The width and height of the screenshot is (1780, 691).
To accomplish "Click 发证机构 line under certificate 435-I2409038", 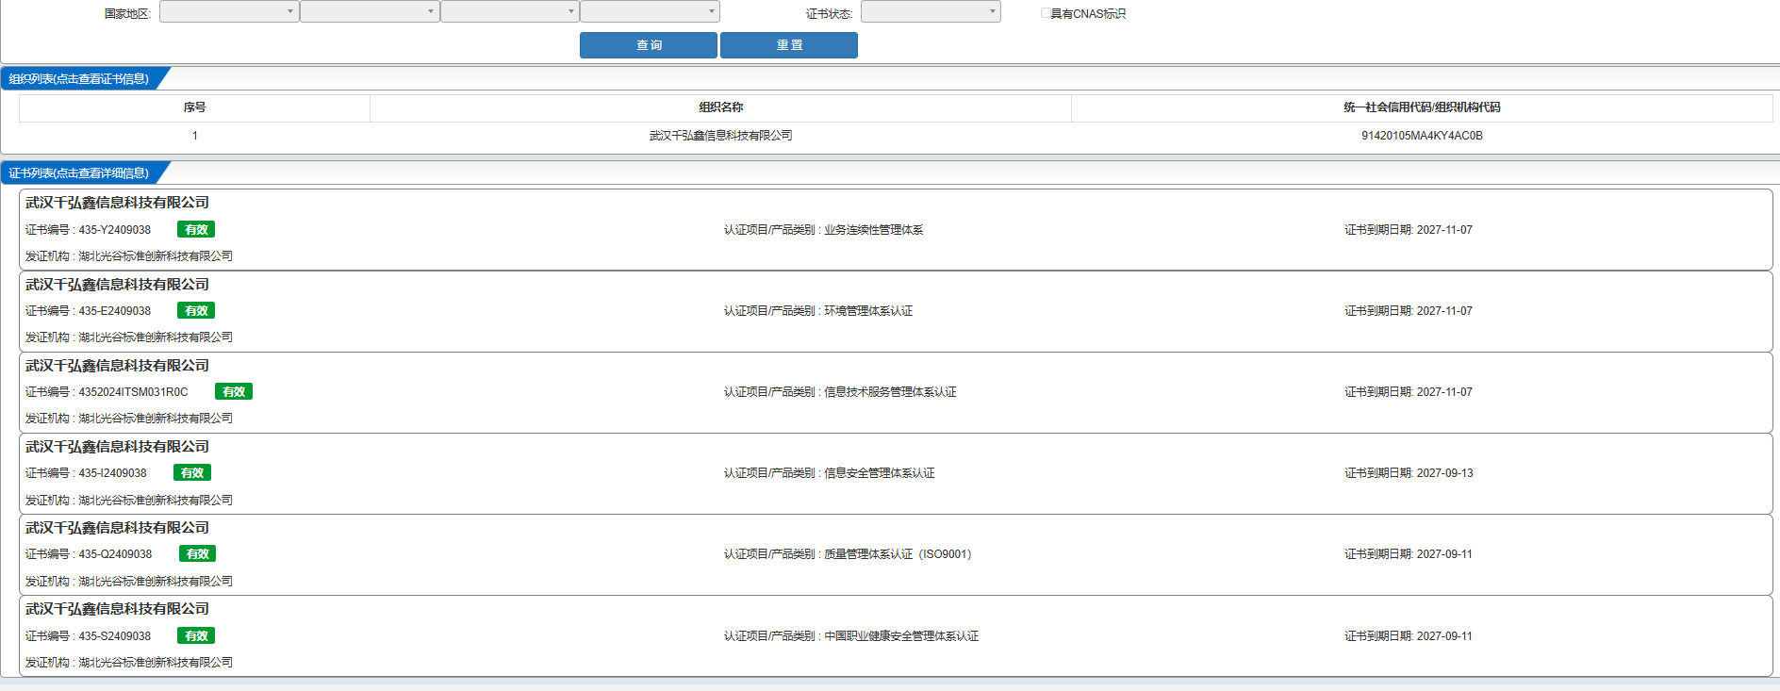I will coord(129,501).
